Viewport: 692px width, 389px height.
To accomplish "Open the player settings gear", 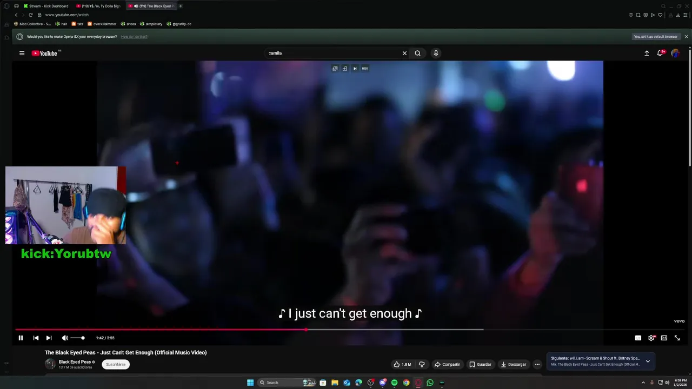I will click(x=651, y=338).
